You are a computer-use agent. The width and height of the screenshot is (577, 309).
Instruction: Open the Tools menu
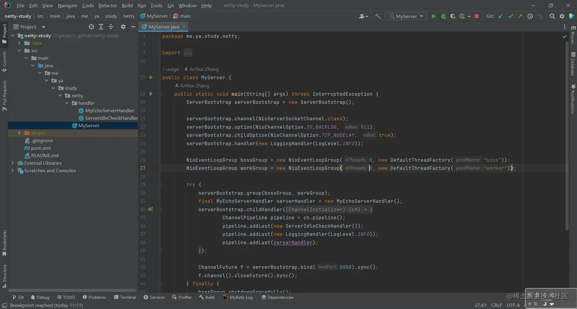pyautogui.click(x=156, y=6)
